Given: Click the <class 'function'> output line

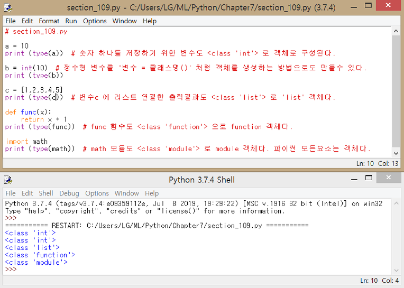Looking at the screenshot, I should (x=40, y=255).
